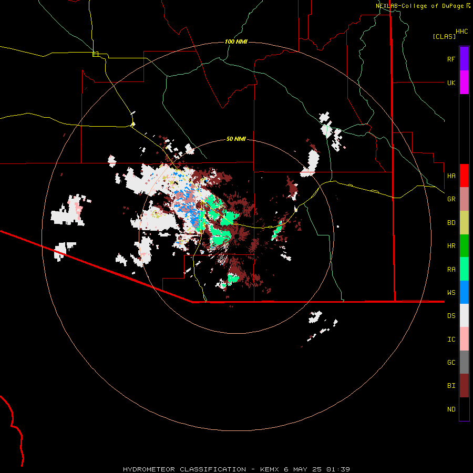This screenshot has height=473, width=473.
Task: Click the ND legend label
Action: (451, 409)
